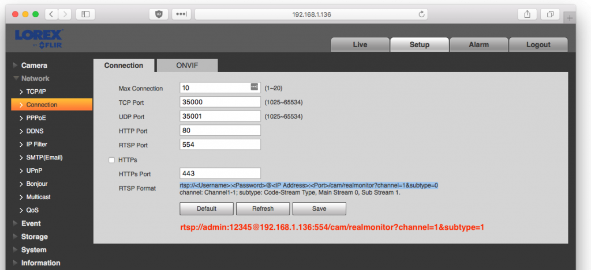Restore settings with the Default button
The width and height of the screenshot is (591, 270).
click(x=207, y=208)
